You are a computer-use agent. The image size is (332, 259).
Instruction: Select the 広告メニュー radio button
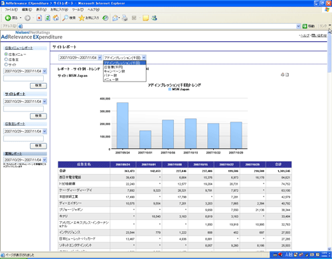point(6,54)
